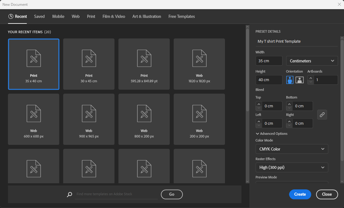Image resolution: width=344 pixels, height=208 pixels.
Task: Increase Artboards count with the up stepper arrow
Action: [310, 78]
